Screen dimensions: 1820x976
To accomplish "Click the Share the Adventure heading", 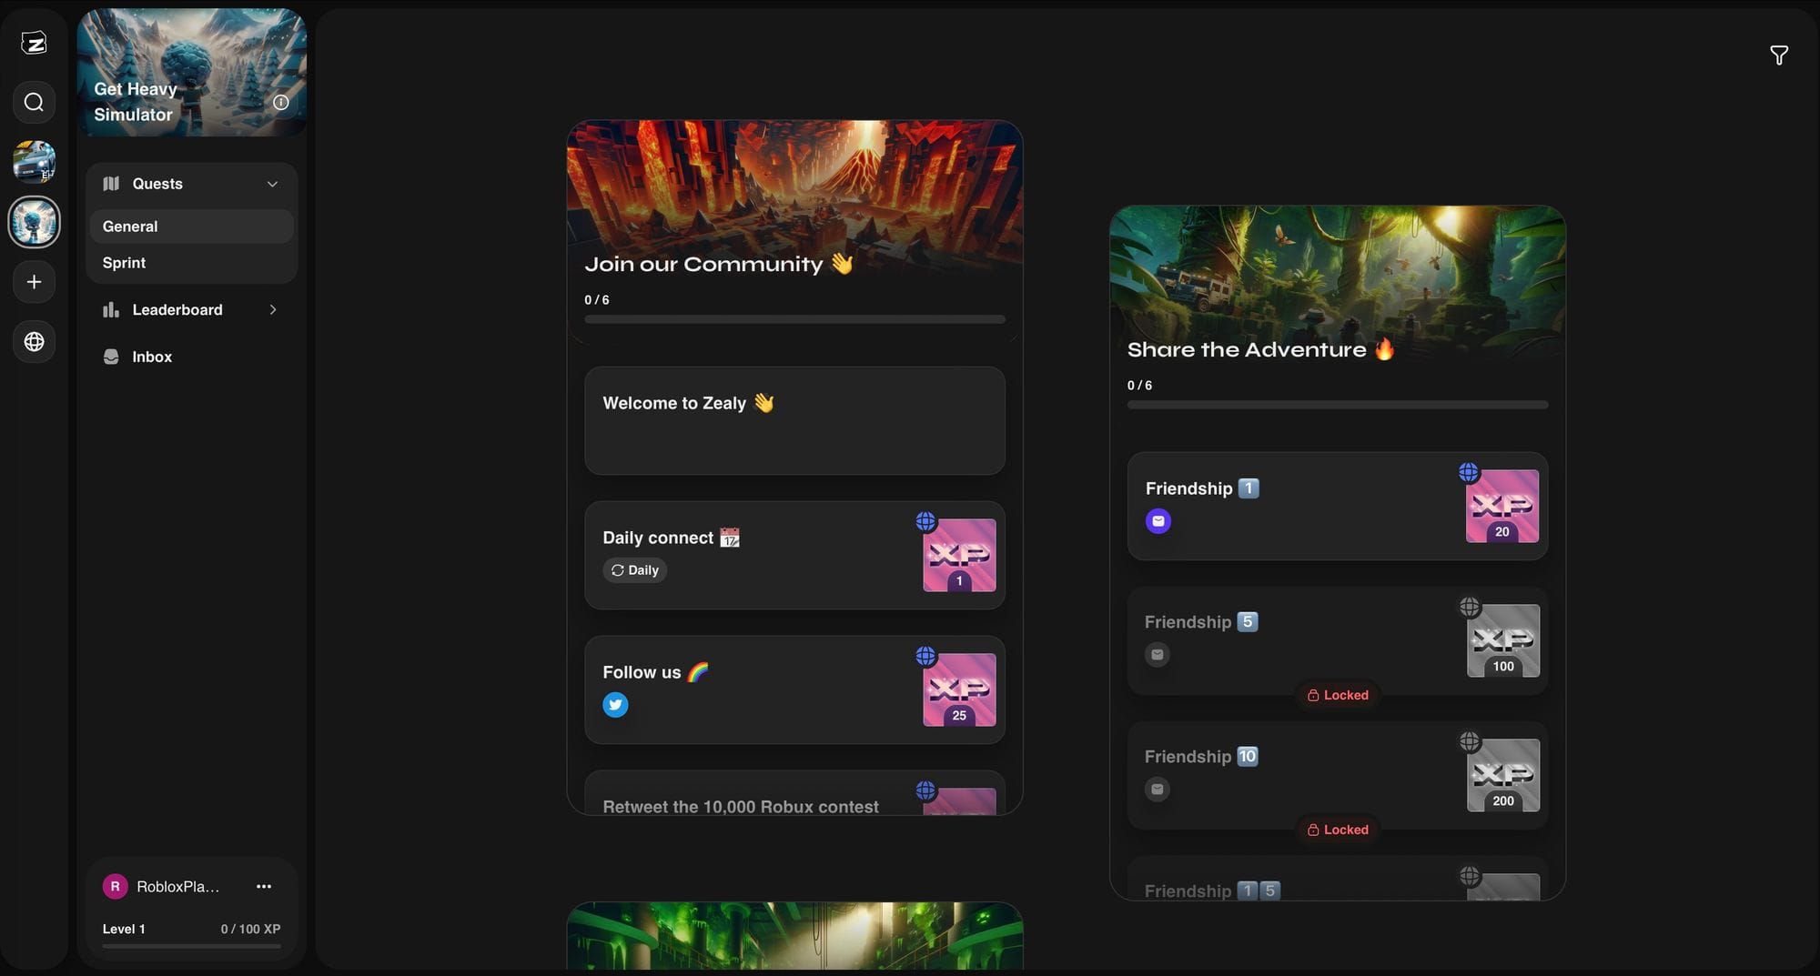I will 1261,349.
